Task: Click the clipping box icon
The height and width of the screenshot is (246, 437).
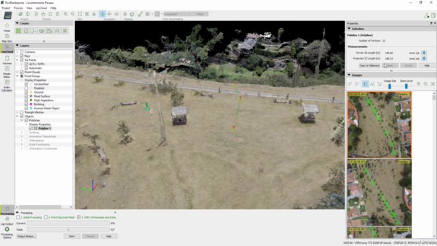Action: click(x=125, y=14)
